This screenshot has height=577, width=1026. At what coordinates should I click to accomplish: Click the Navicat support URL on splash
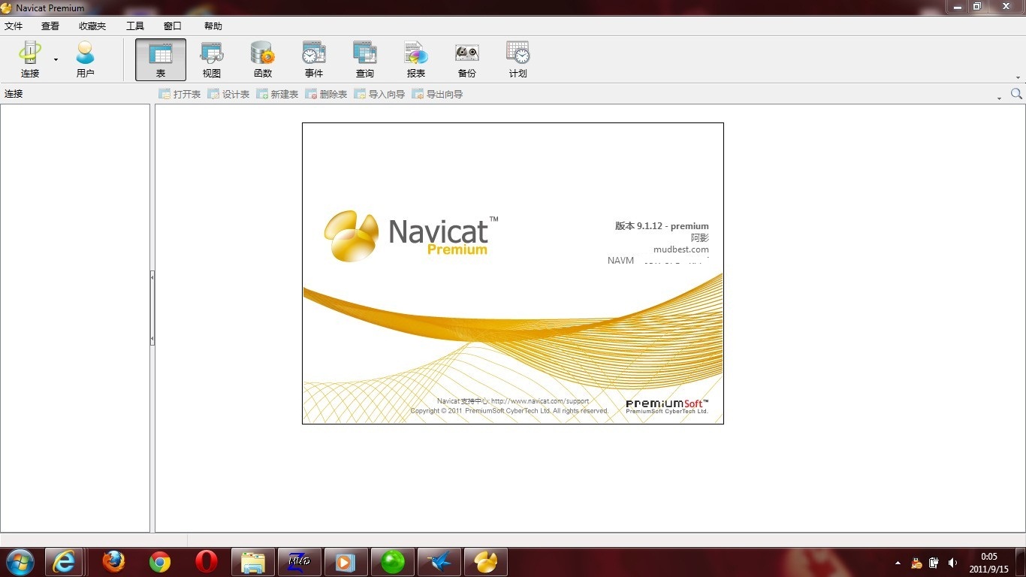540,401
